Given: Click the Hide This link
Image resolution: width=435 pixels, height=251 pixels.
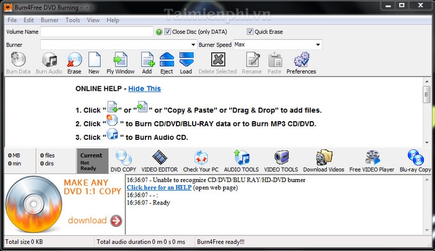Looking at the screenshot, I should (x=145, y=88).
